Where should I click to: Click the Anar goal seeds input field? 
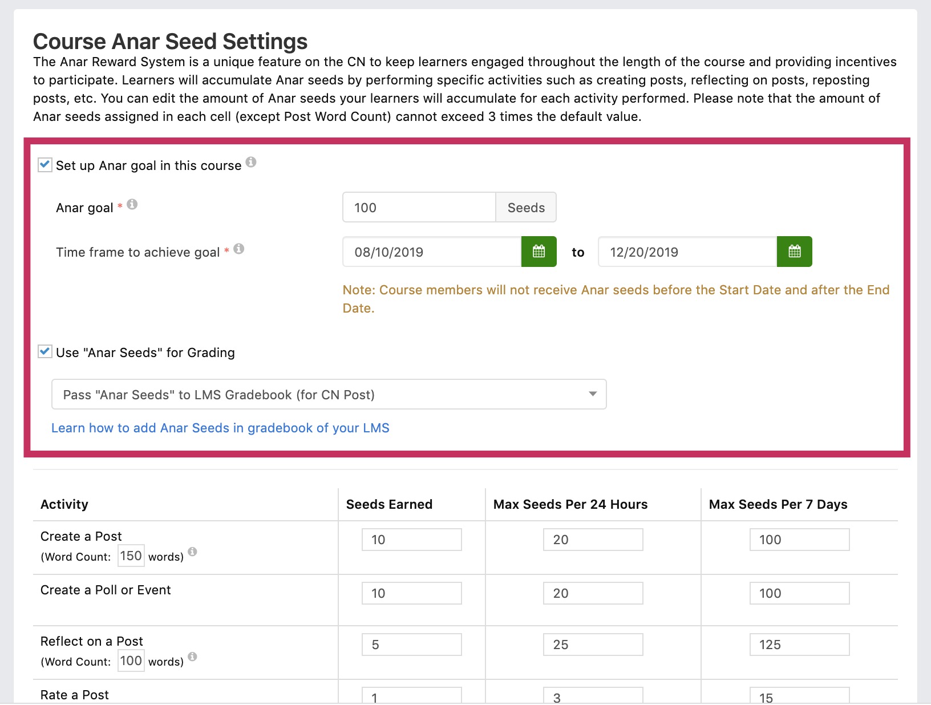pyautogui.click(x=419, y=207)
